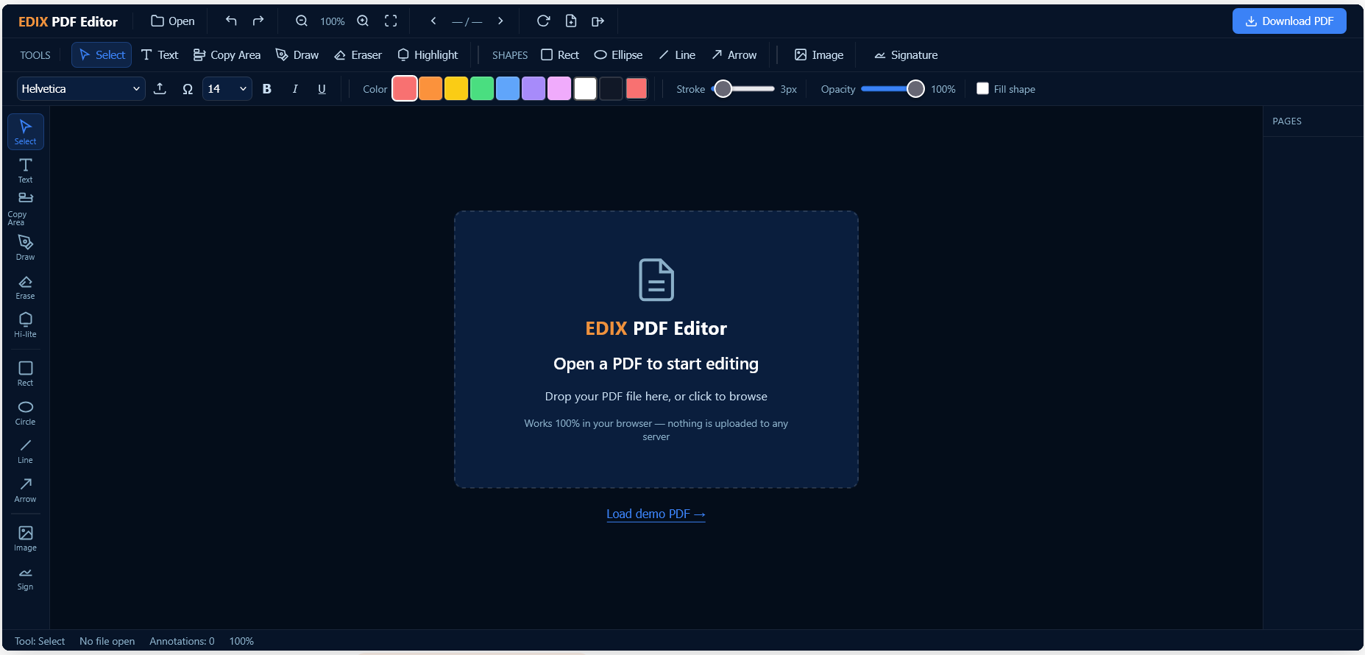The image size is (1365, 655).
Task: Click the Select tool in left sidebar
Action: pos(25,132)
